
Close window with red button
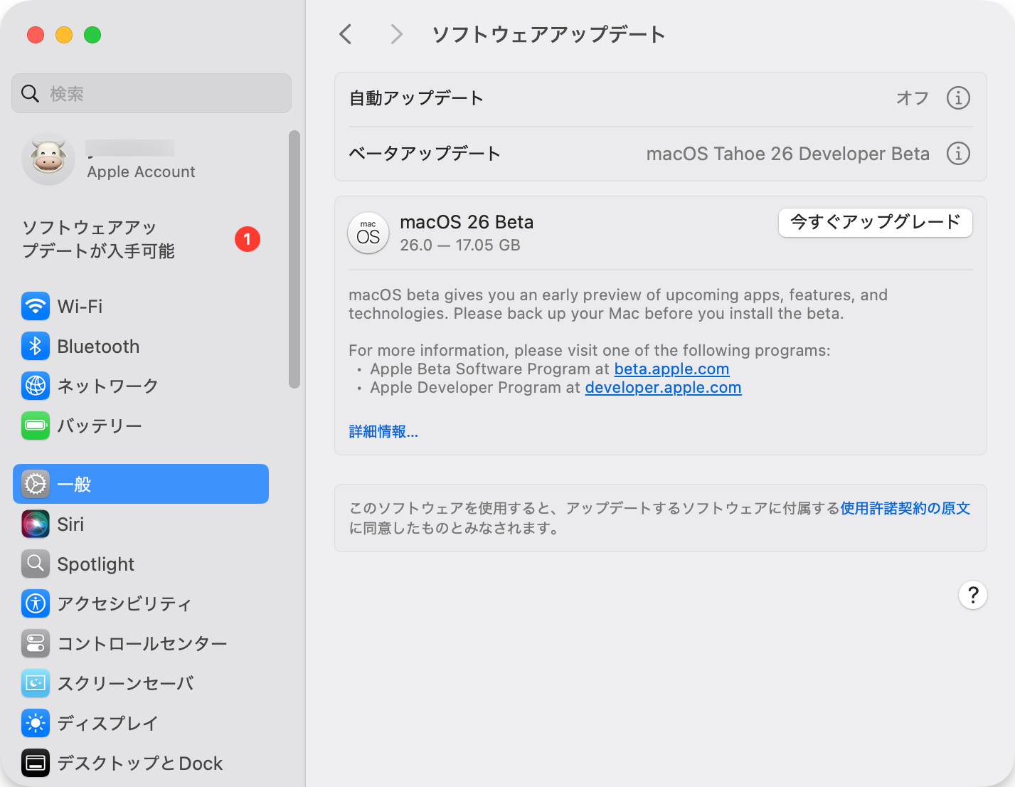[x=36, y=35]
